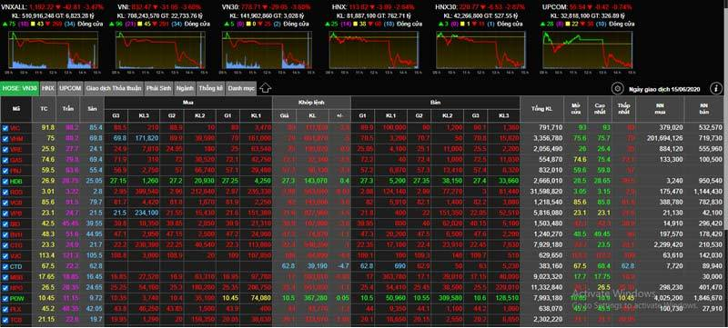The image size is (728, 328).
Task: Toggle the PLX row checkbox
Action: click(x=5, y=310)
